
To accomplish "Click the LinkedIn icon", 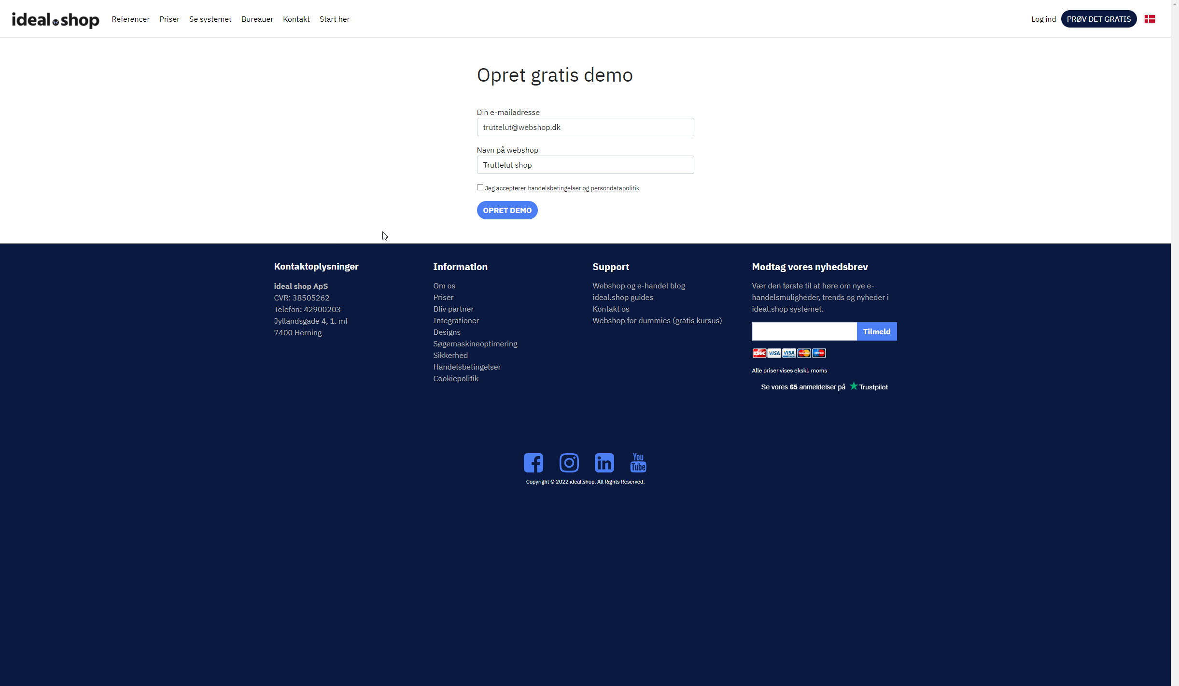I will pos(604,463).
